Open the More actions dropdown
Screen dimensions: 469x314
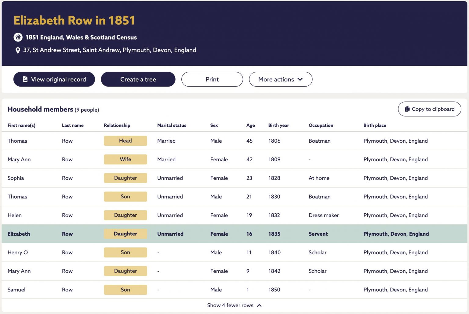tap(281, 79)
